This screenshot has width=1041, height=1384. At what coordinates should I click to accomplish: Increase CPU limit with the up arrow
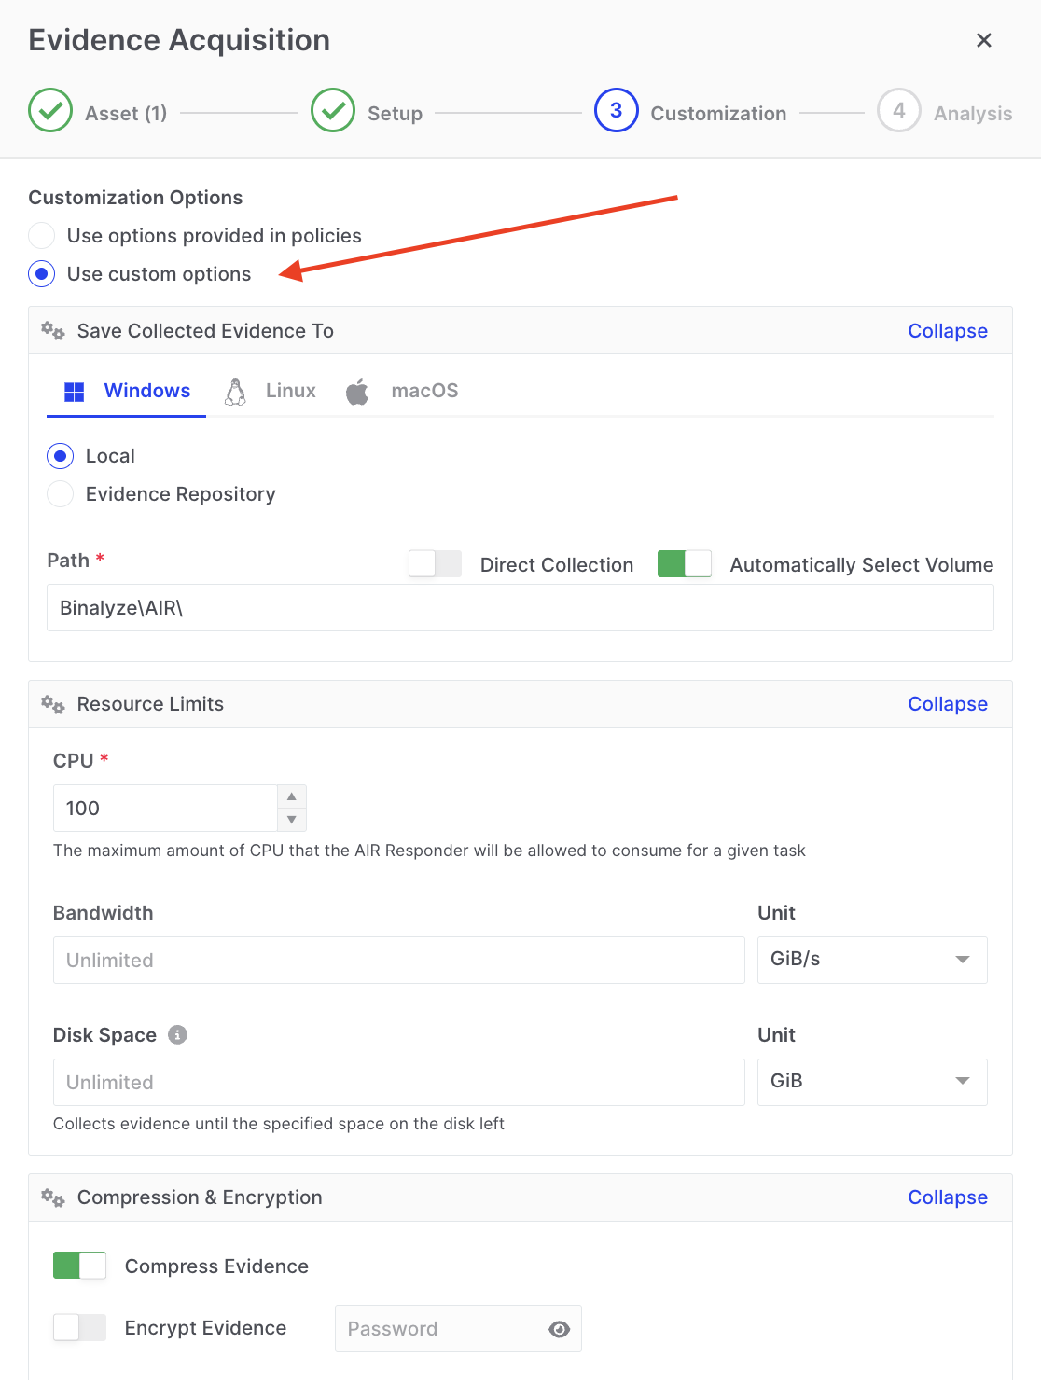(292, 796)
